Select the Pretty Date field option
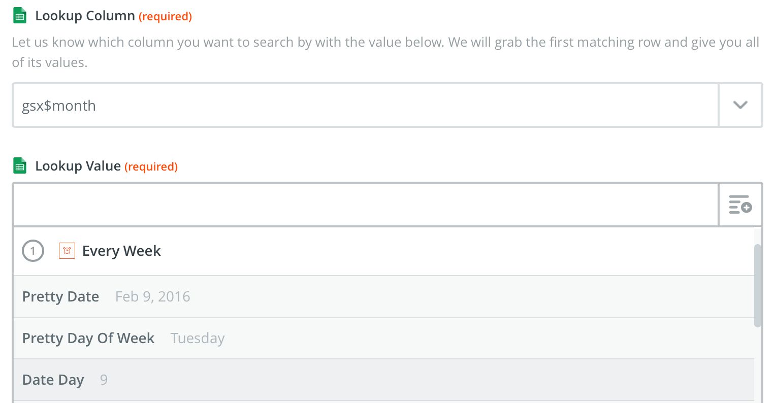776x403 pixels. [x=60, y=297]
